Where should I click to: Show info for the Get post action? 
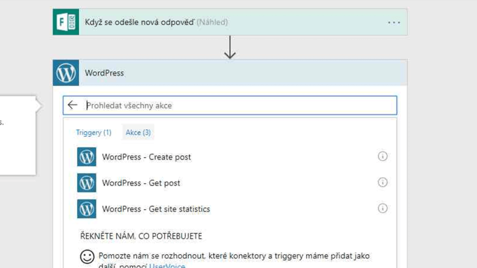(382, 183)
